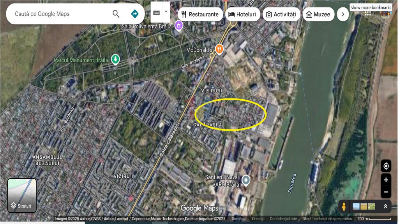Click the on-screen keyboard icon

[x=156, y=12]
